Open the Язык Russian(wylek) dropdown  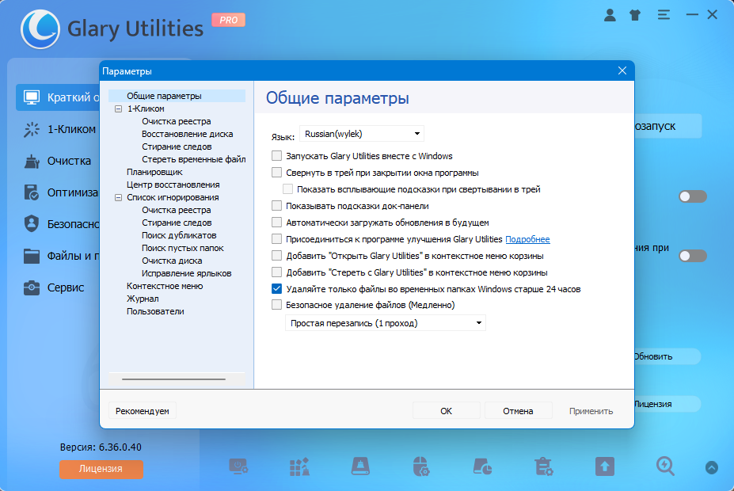coord(362,134)
